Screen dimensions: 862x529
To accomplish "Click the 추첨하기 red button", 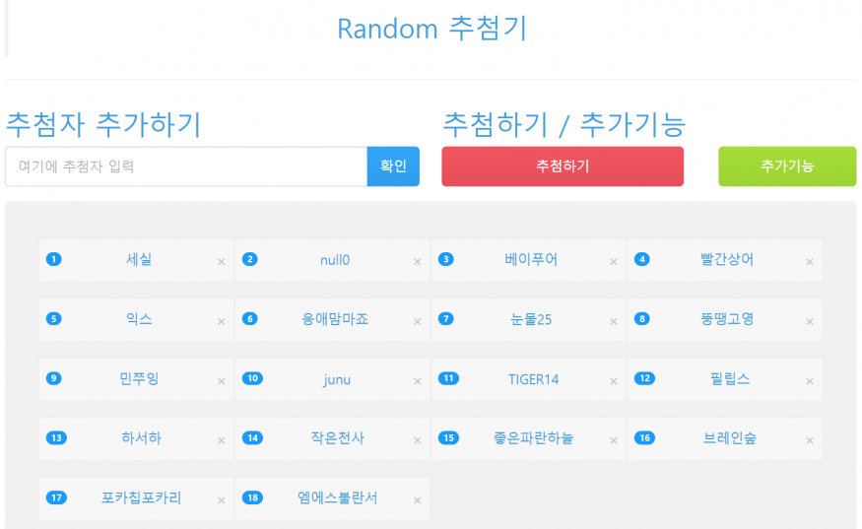I will 563,166.
